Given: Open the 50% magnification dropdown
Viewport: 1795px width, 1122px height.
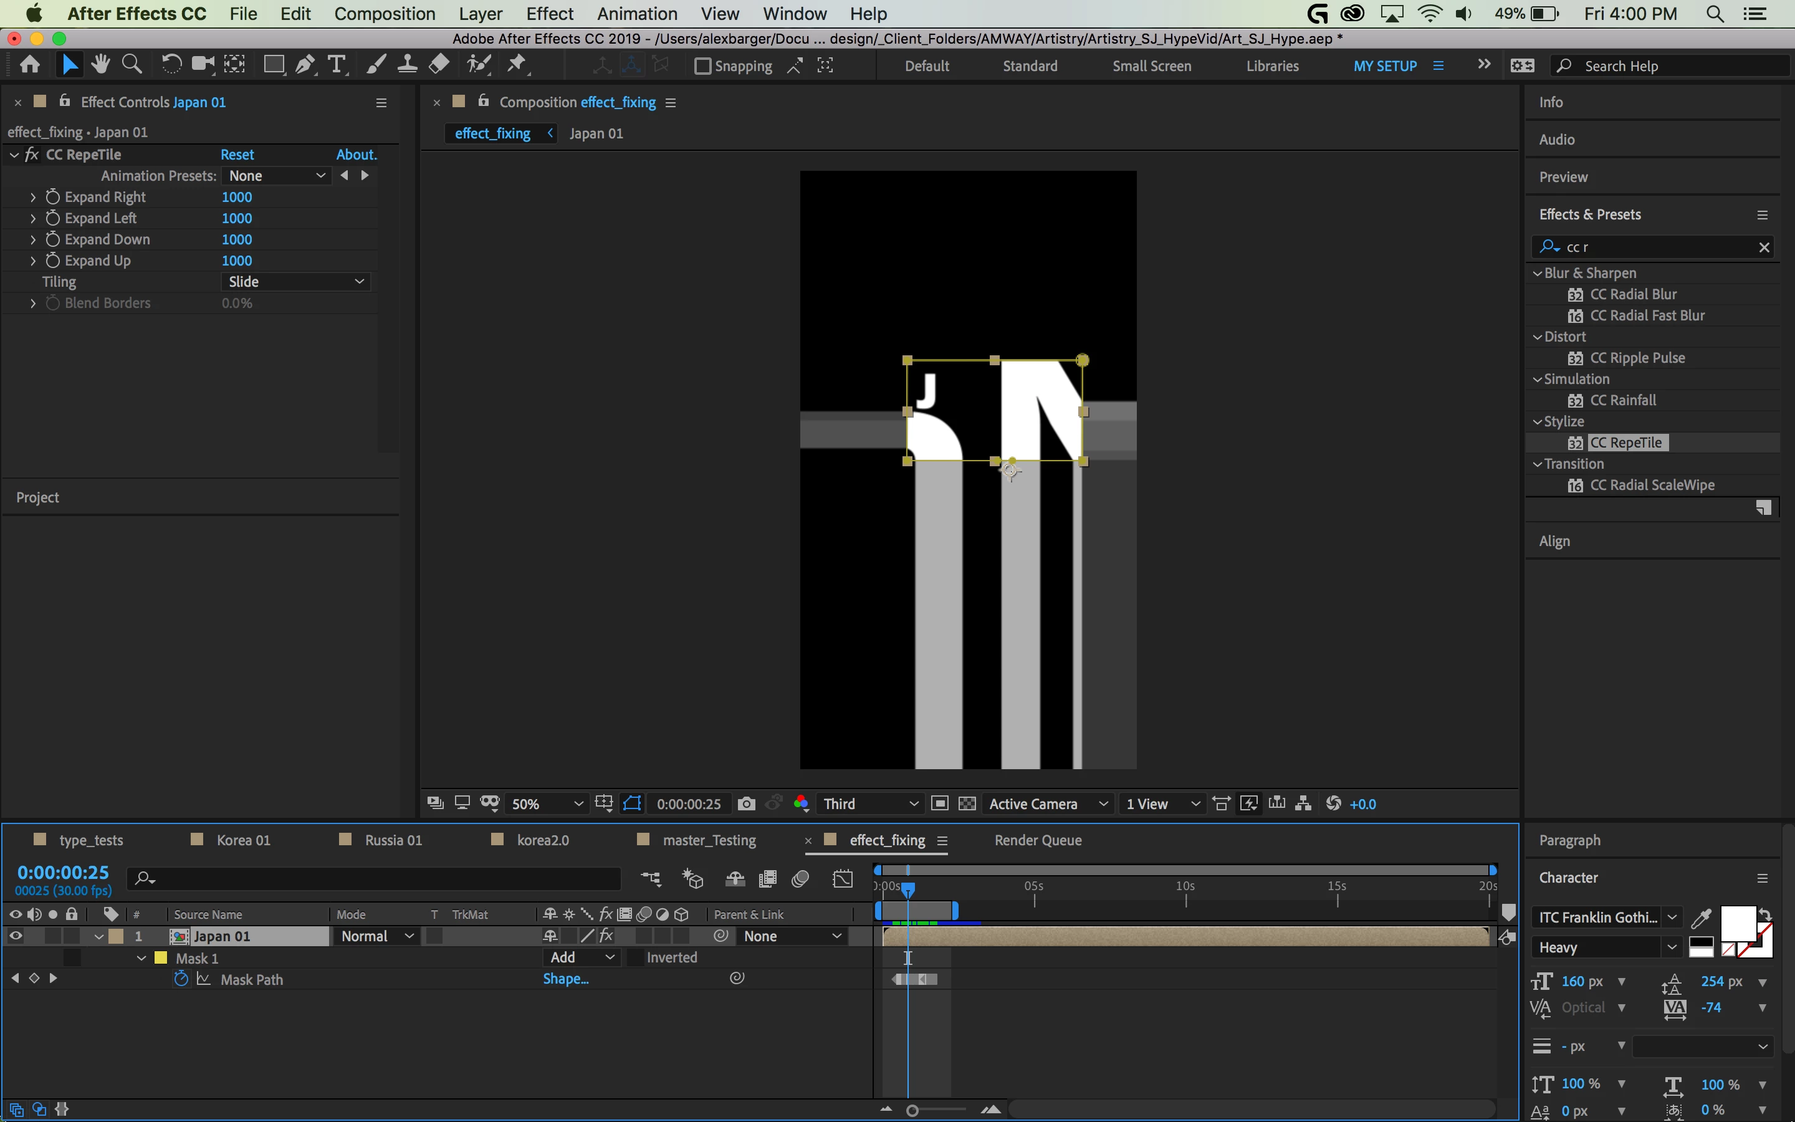Looking at the screenshot, I should (x=547, y=803).
